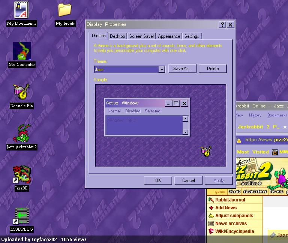Click the tab close X in browser
This screenshot has width=288, height=243.
click(285, 127)
